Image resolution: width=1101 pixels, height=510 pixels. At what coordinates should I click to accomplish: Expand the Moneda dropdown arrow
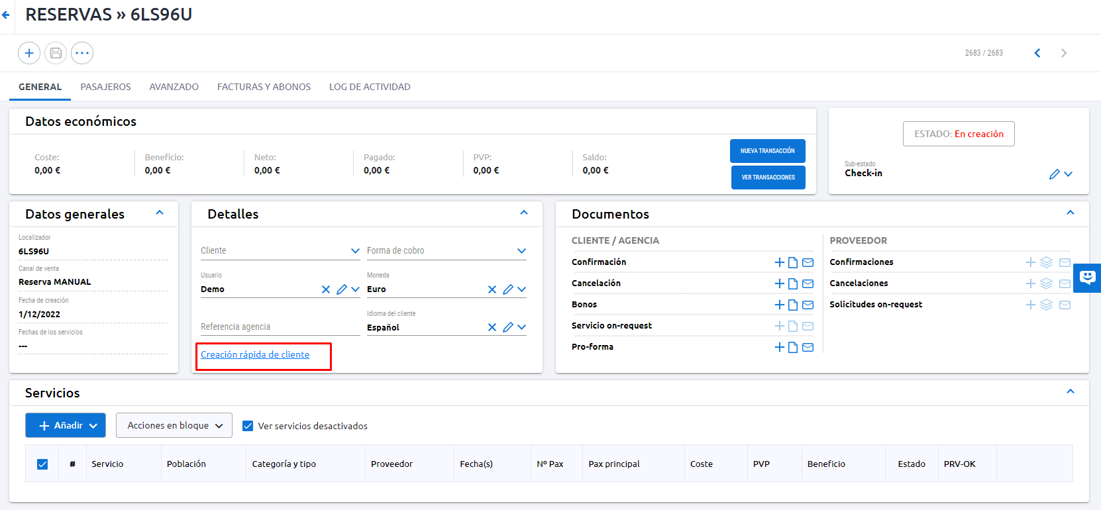pyautogui.click(x=522, y=289)
